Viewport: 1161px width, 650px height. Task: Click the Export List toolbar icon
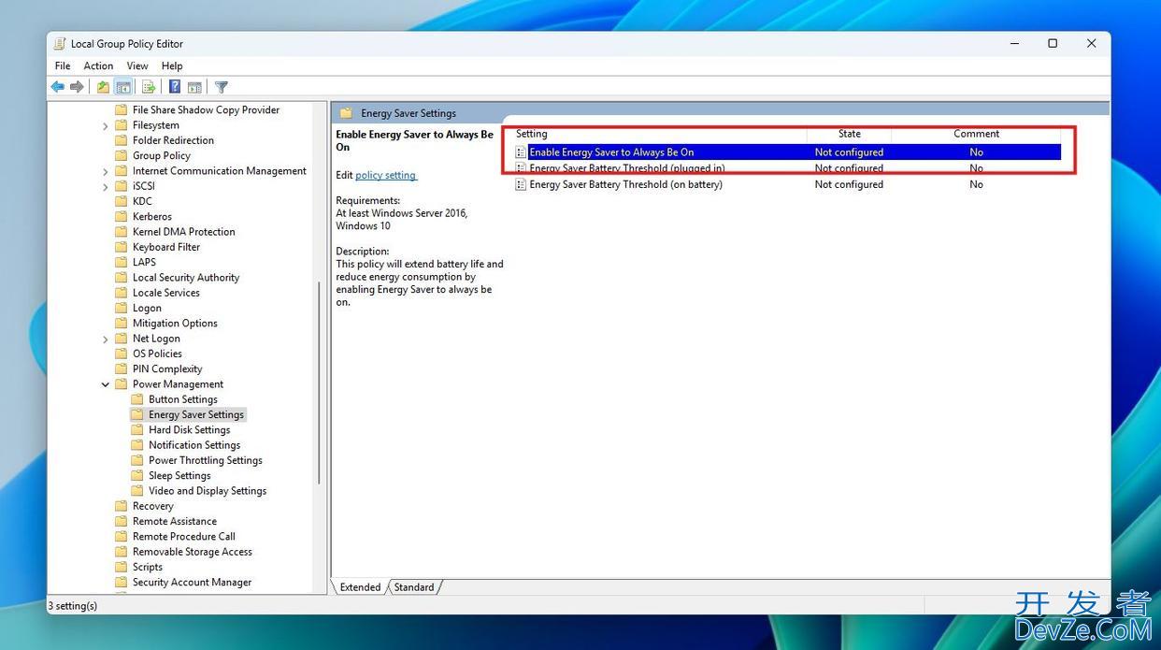click(x=148, y=87)
